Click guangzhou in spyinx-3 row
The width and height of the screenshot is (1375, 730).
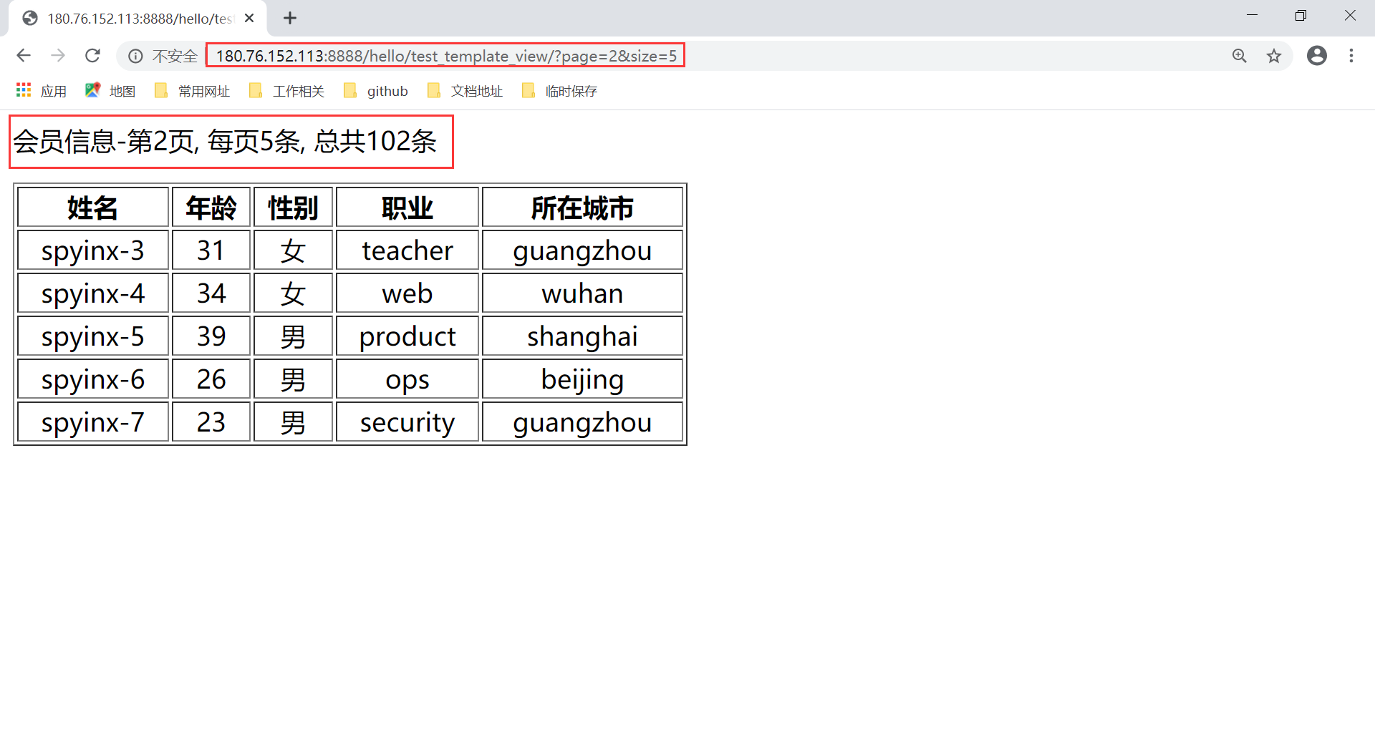[582, 250]
